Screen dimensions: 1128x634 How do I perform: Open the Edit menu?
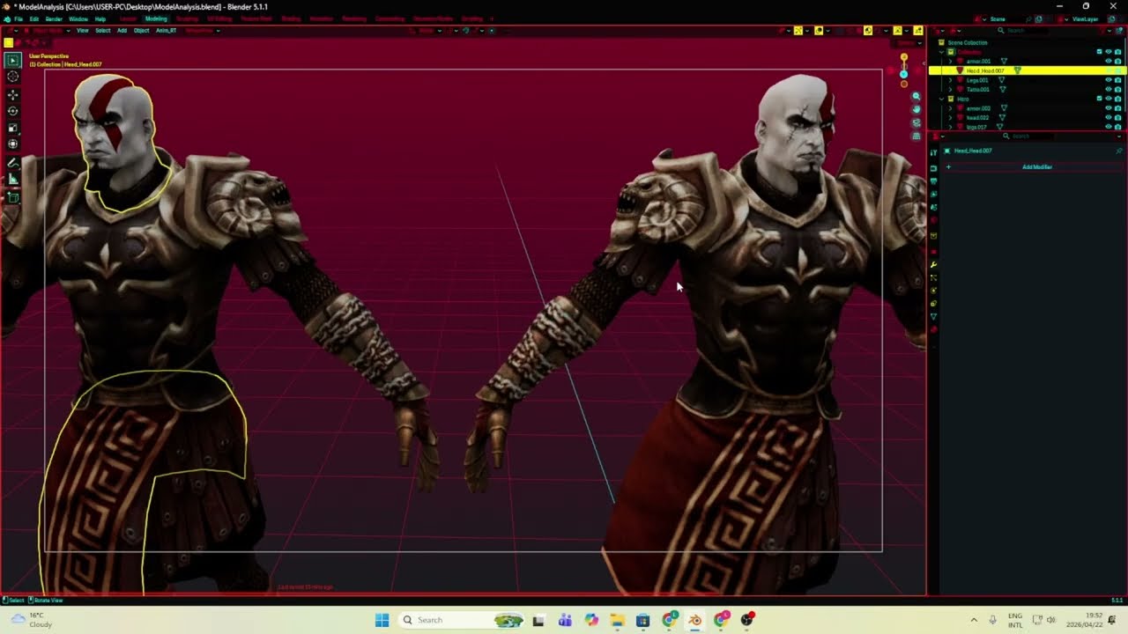[33, 18]
